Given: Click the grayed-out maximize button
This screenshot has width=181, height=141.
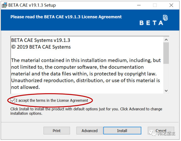Looking at the screenshot, I should pyautogui.click(x=155, y=5).
